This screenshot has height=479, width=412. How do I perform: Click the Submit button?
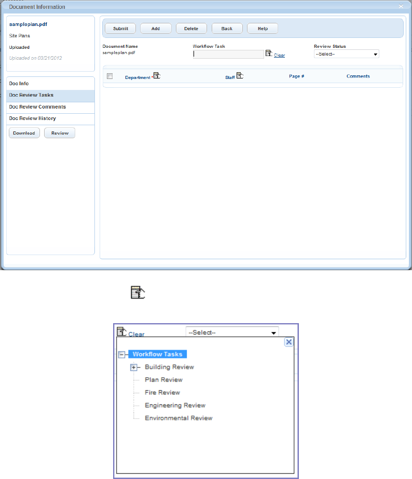pyautogui.click(x=120, y=29)
